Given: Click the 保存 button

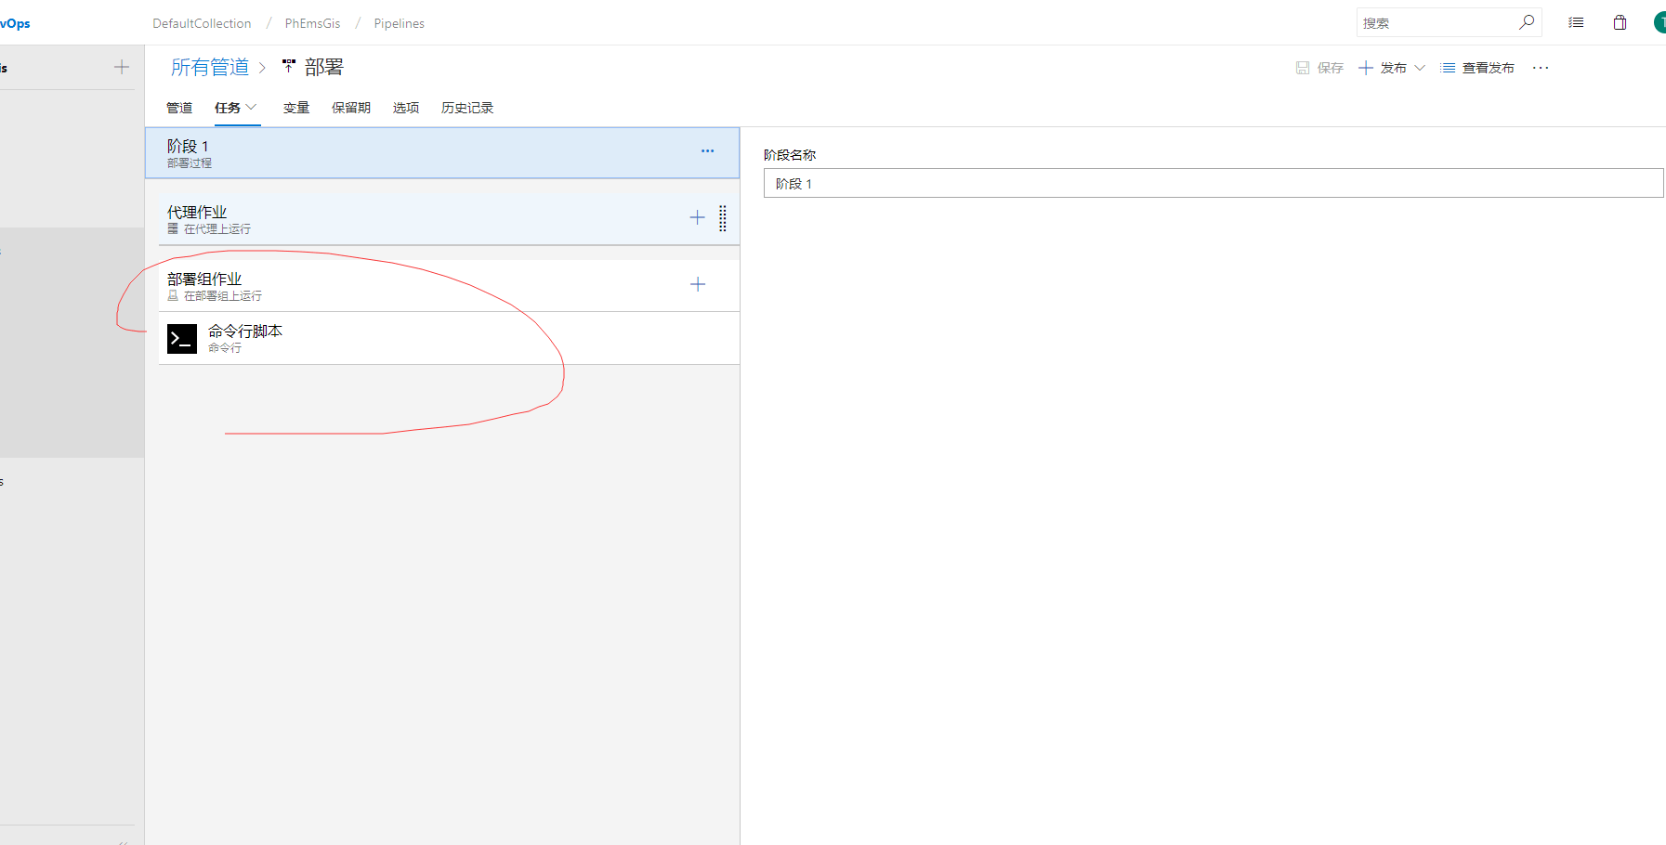Looking at the screenshot, I should click(1319, 68).
